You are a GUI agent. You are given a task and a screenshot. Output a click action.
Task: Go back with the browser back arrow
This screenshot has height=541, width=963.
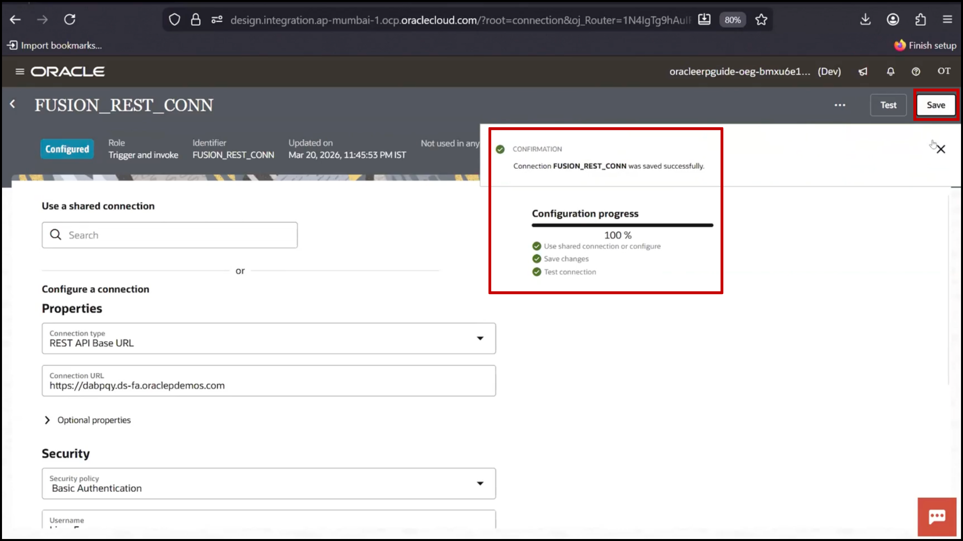pyautogui.click(x=16, y=20)
